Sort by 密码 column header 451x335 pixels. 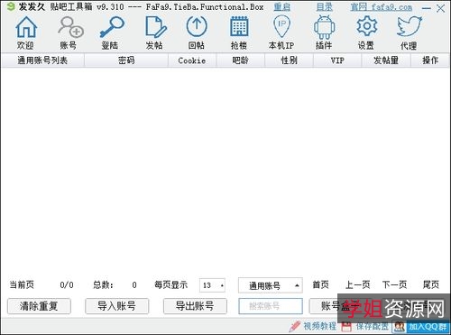coord(126,60)
